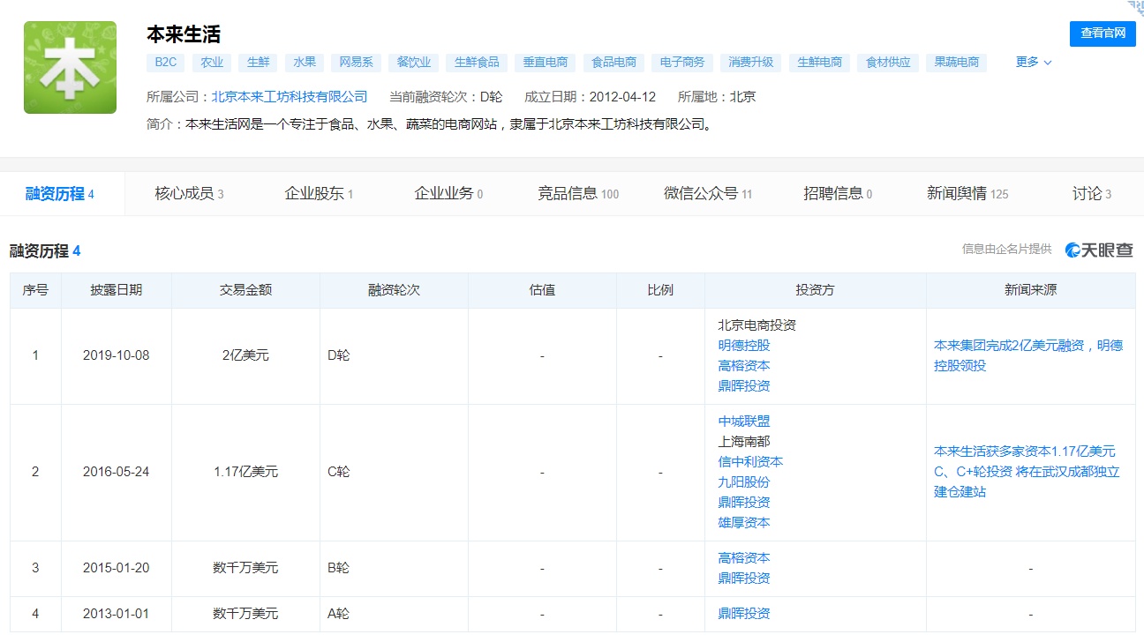Select the 生鲜电商 tag
Image resolution: width=1144 pixels, height=642 pixels.
(819, 63)
